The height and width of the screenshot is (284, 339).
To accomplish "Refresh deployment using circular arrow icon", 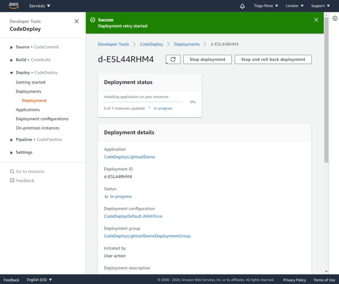I will coord(173,59).
